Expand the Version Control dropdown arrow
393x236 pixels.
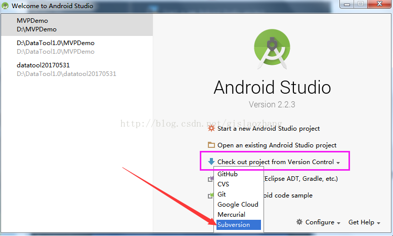tap(338, 163)
